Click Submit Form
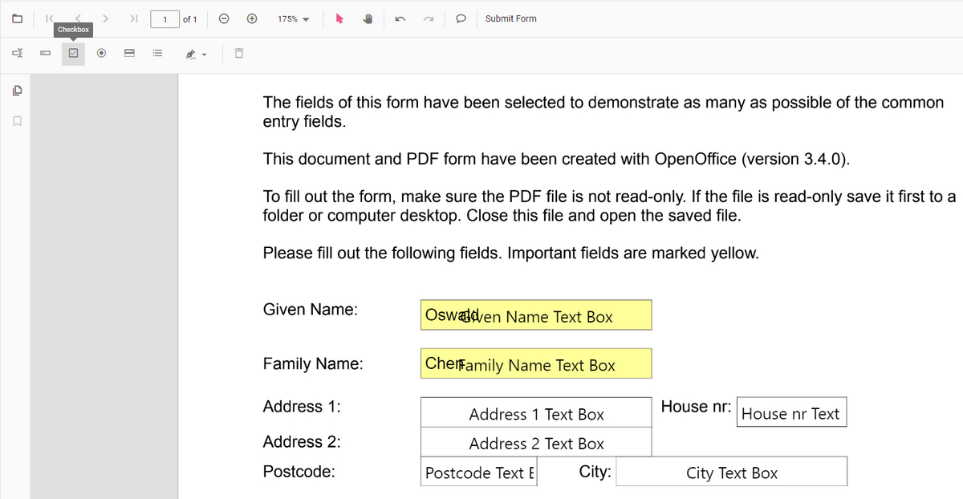 (x=510, y=18)
